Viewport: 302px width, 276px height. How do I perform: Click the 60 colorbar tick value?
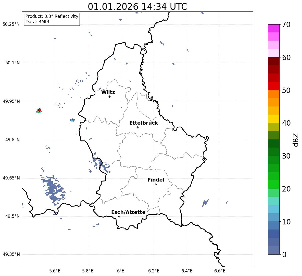click(x=286, y=57)
